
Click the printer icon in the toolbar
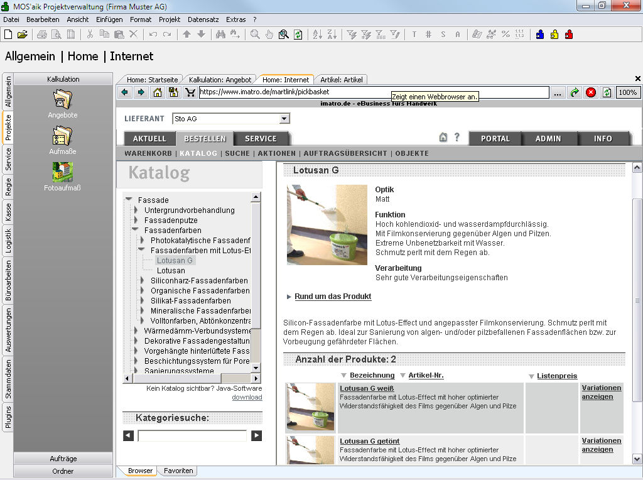click(x=42, y=35)
